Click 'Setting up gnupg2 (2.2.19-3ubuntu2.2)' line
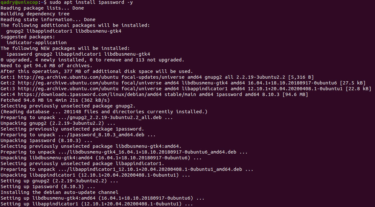Image resolution: width=375 pixels, height=207 pixels. click(x=59, y=181)
